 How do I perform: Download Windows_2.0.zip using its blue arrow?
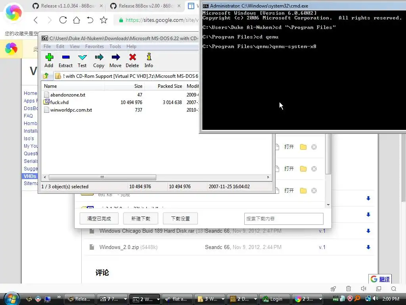point(368,247)
